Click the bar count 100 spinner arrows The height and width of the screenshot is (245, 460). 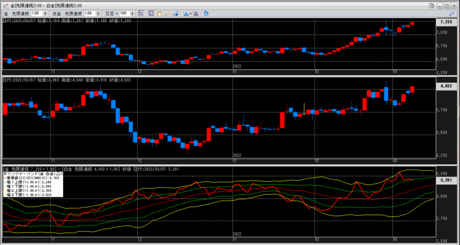point(134,13)
